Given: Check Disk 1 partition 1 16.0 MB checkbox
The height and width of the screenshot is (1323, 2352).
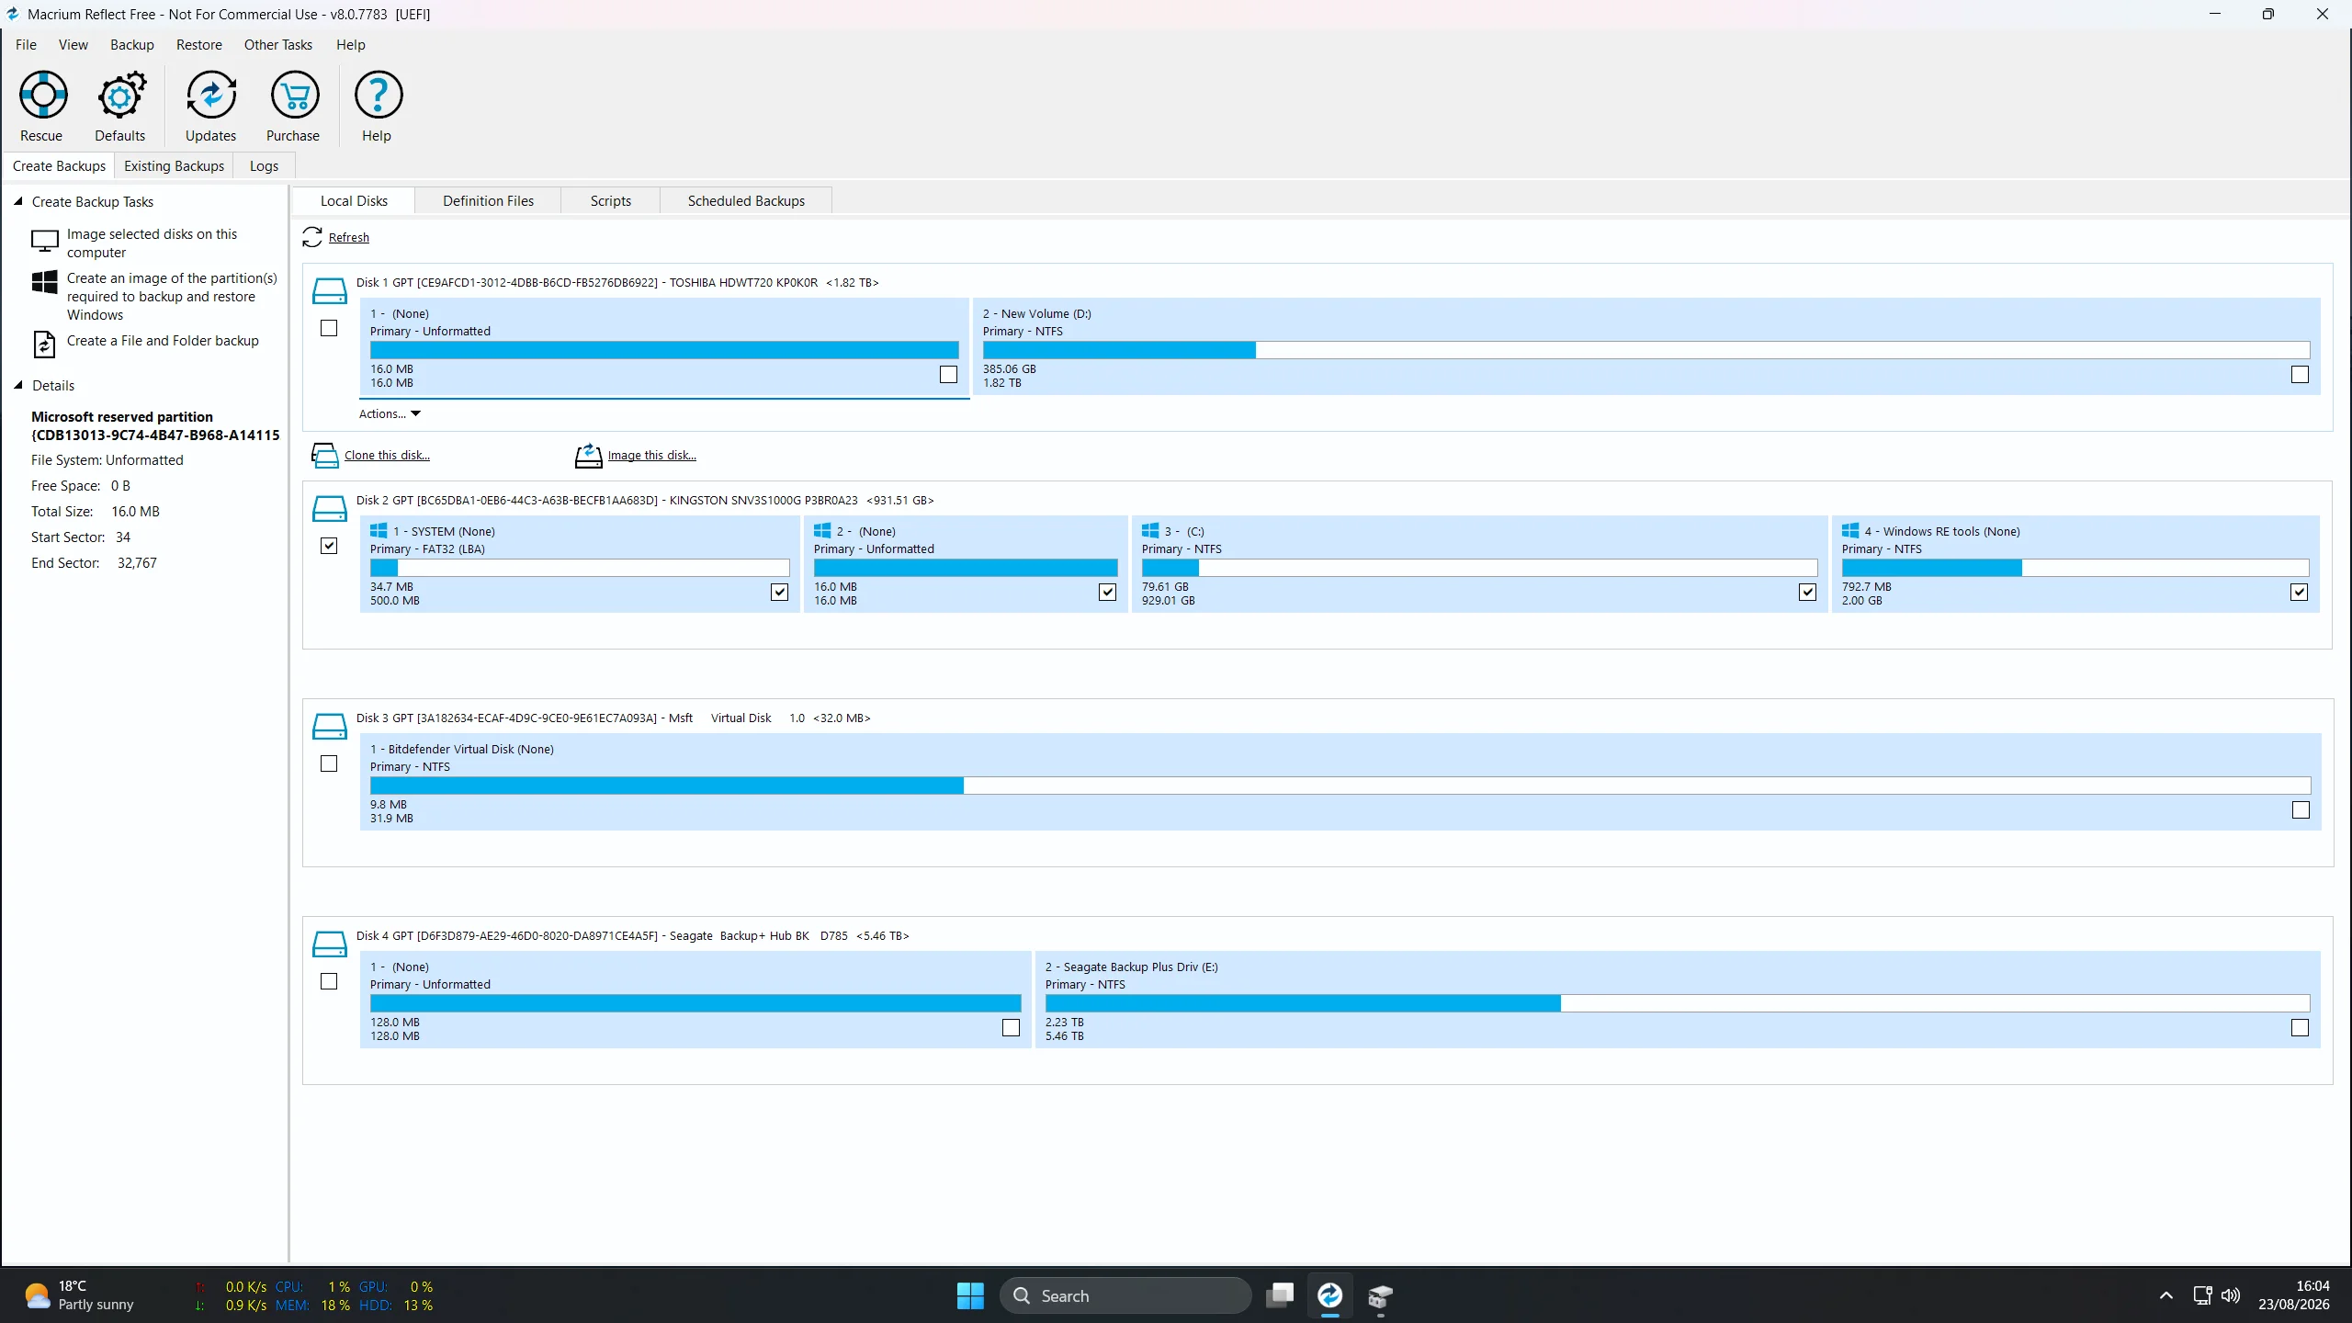Looking at the screenshot, I should [948, 374].
